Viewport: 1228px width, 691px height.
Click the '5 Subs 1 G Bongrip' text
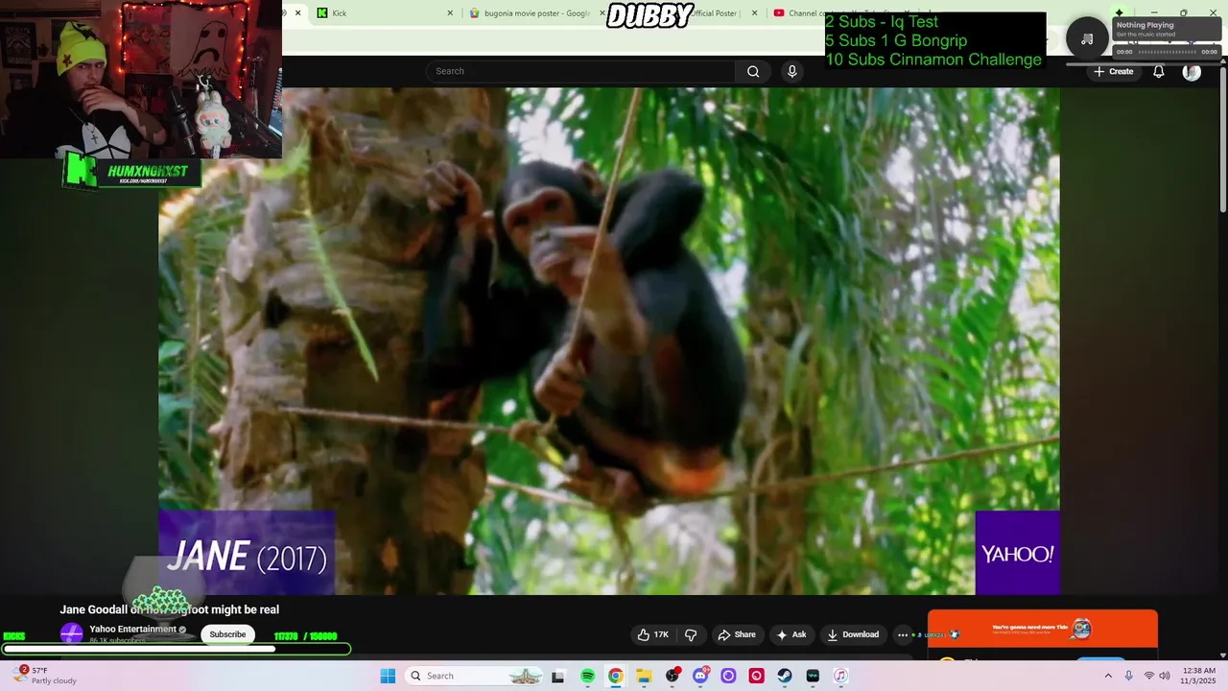(896, 40)
